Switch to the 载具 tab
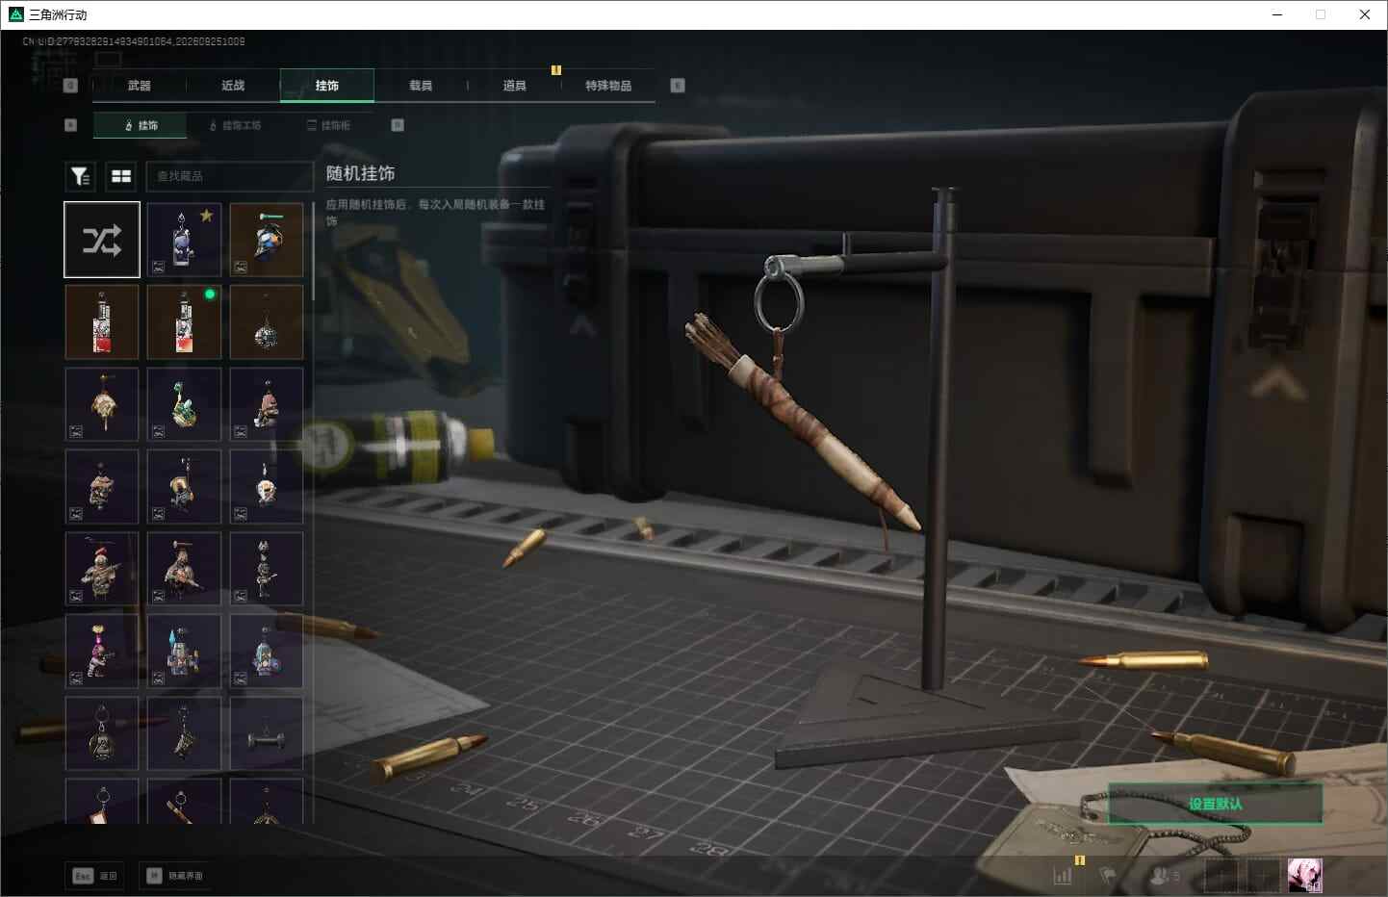This screenshot has width=1388, height=897. tap(421, 86)
